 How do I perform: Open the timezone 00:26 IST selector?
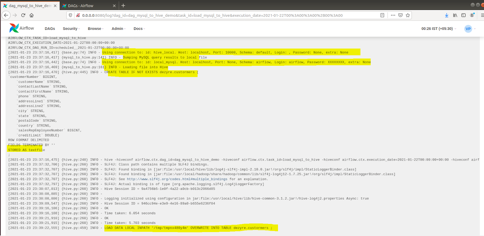point(438,29)
